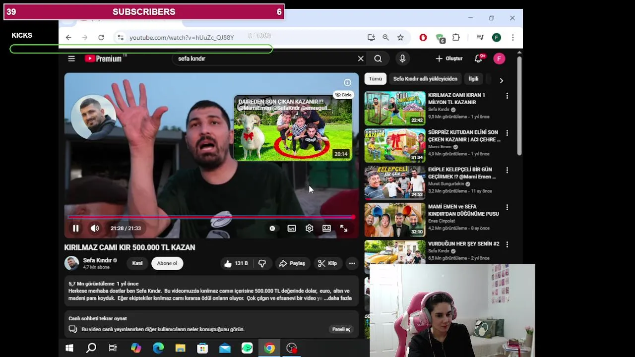Reload the page with the refresh icon

[101, 38]
